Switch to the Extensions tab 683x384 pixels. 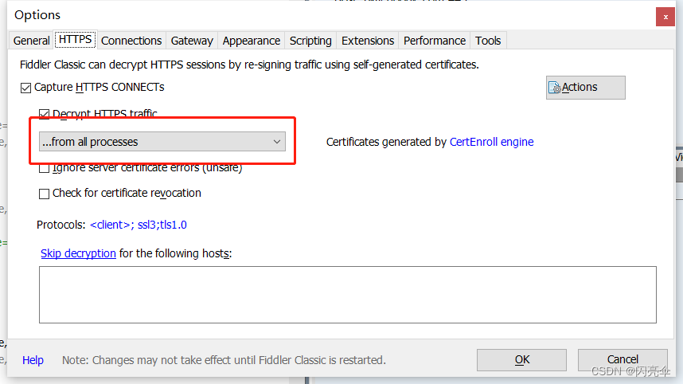[368, 41]
